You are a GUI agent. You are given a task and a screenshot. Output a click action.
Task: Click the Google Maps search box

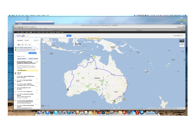[46, 36]
